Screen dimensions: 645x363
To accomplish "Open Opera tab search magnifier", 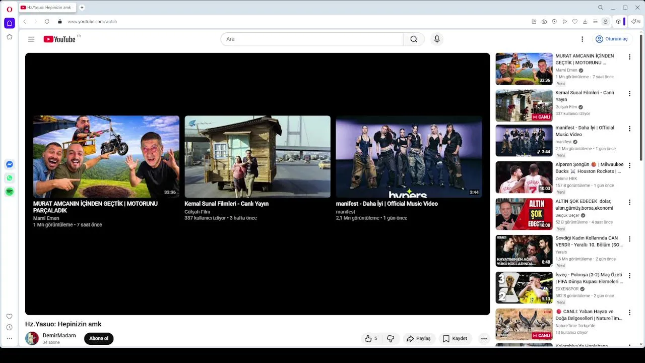I will tap(601, 8).
